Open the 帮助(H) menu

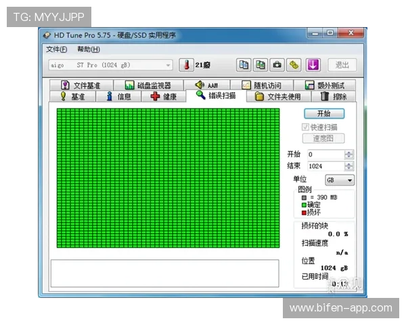89,49
